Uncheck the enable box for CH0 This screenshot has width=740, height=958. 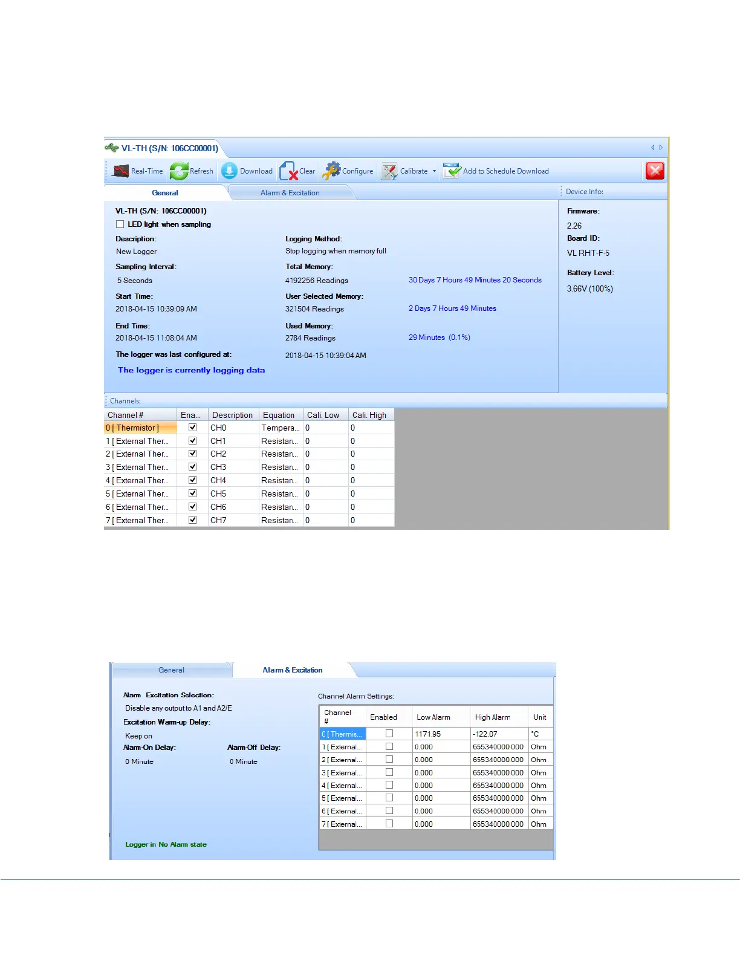[x=192, y=428]
